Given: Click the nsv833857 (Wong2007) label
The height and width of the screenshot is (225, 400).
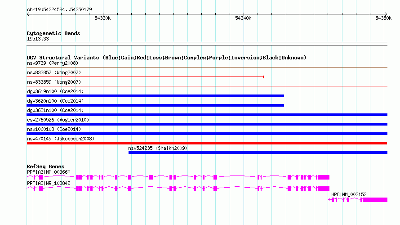Looking at the screenshot, I should 54,73.
